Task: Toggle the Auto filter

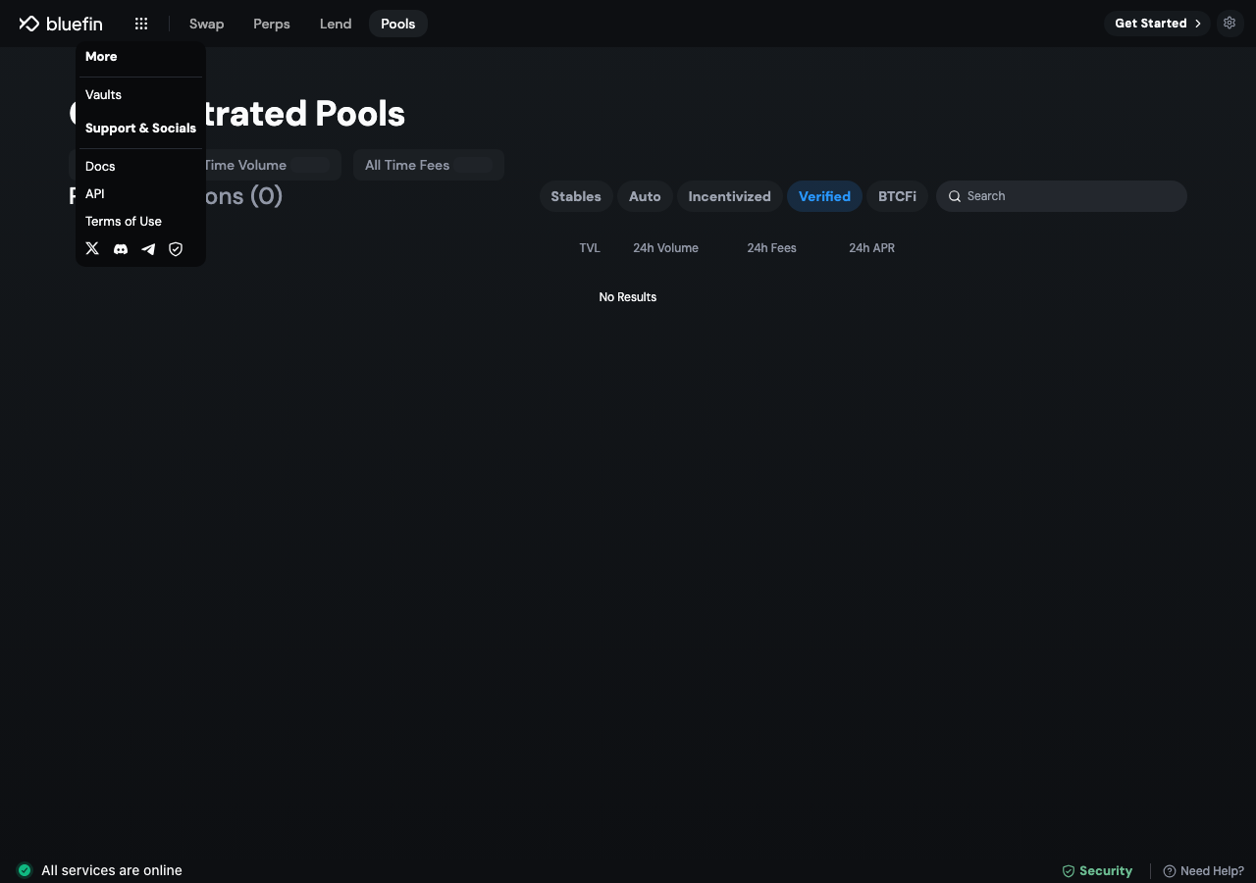Action: [645, 196]
